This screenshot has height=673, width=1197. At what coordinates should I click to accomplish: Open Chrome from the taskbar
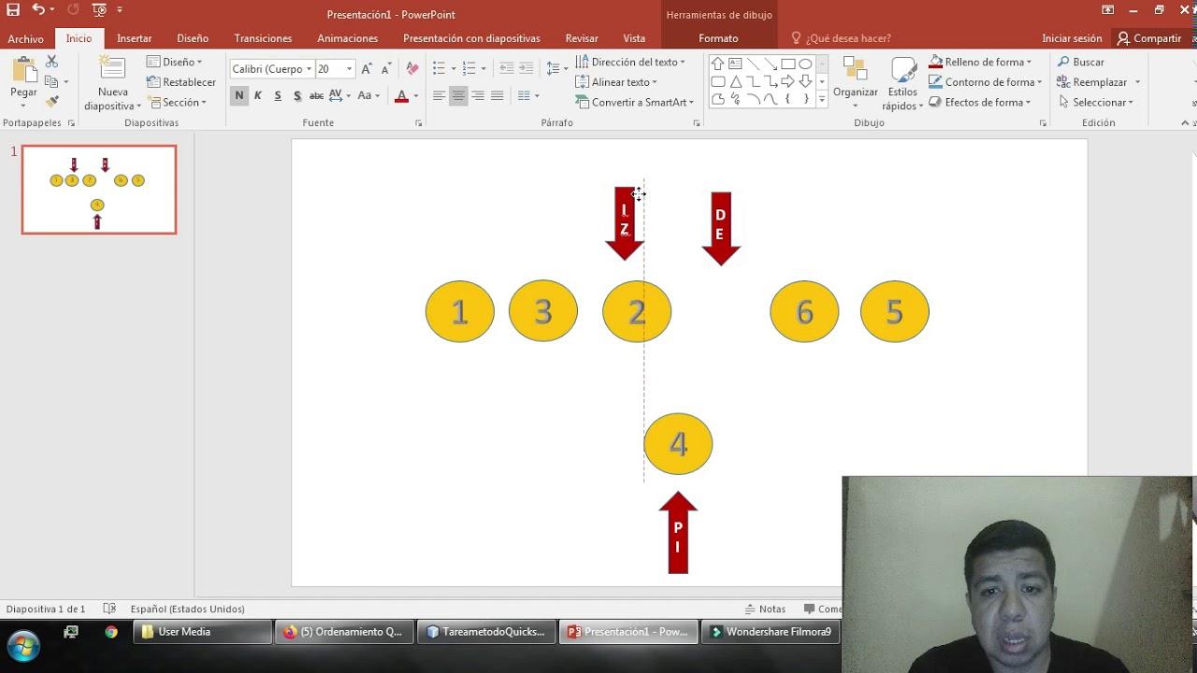[x=111, y=632]
